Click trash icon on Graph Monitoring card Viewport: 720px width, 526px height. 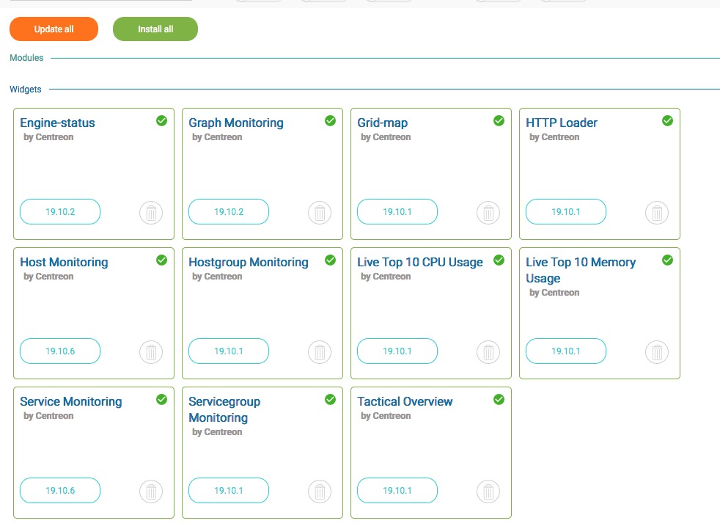[320, 213]
